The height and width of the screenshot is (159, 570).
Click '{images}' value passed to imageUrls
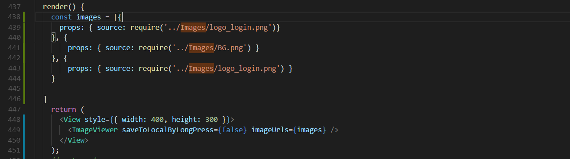pos(309,130)
